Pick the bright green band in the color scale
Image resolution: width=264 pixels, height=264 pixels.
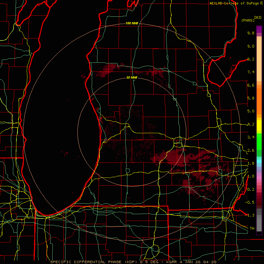[259, 141]
